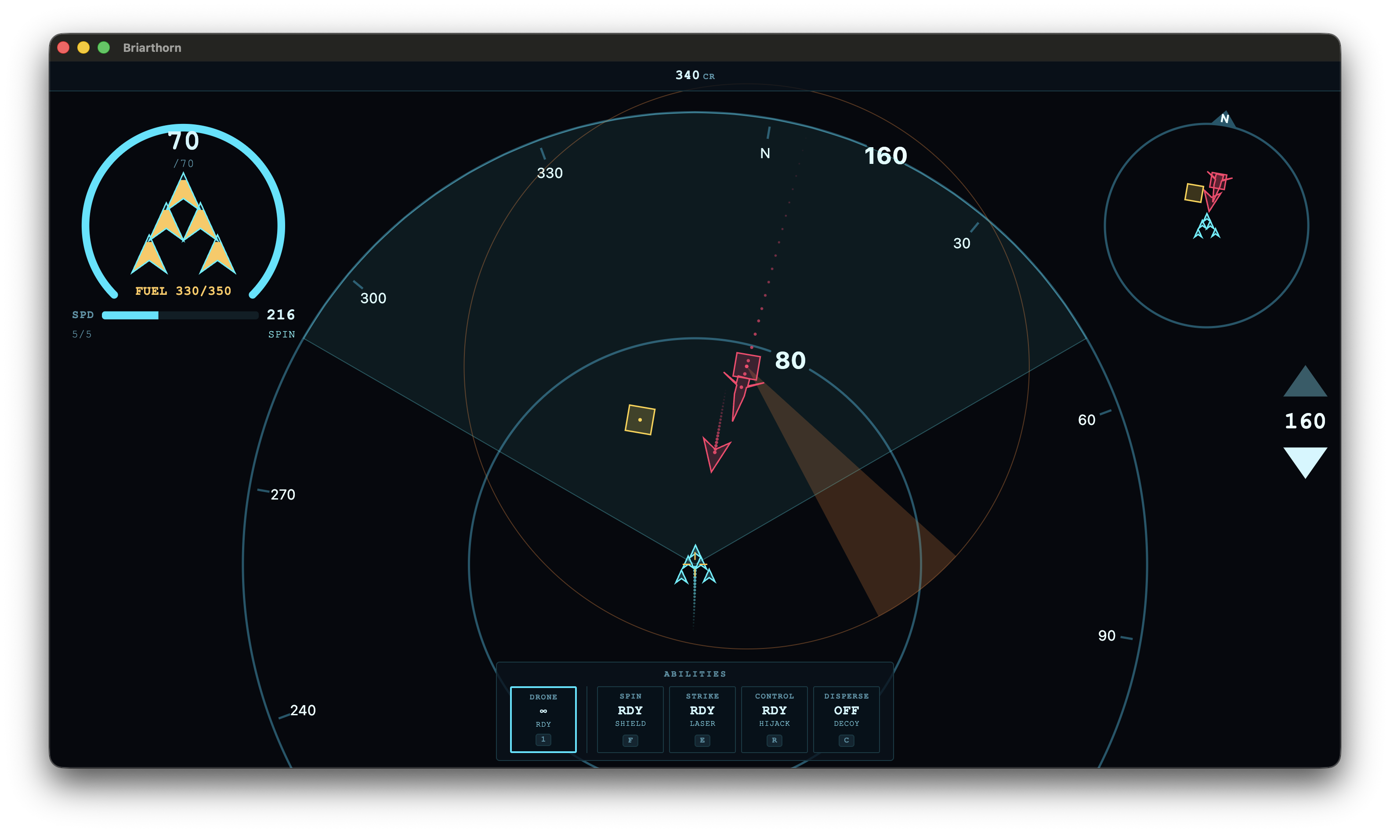The width and height of the screenshot is (1390, 833).
Task: Click the FUEL 330/350 readout
Action: pyautogui.click(x=183, y=291)
